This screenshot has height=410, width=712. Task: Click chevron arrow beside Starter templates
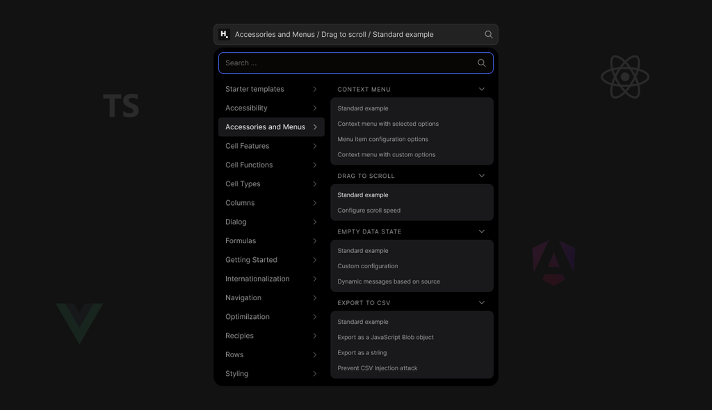coord(315,89)
